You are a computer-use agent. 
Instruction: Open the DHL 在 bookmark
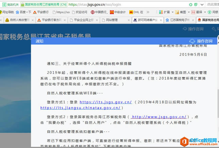coord(136,12)
